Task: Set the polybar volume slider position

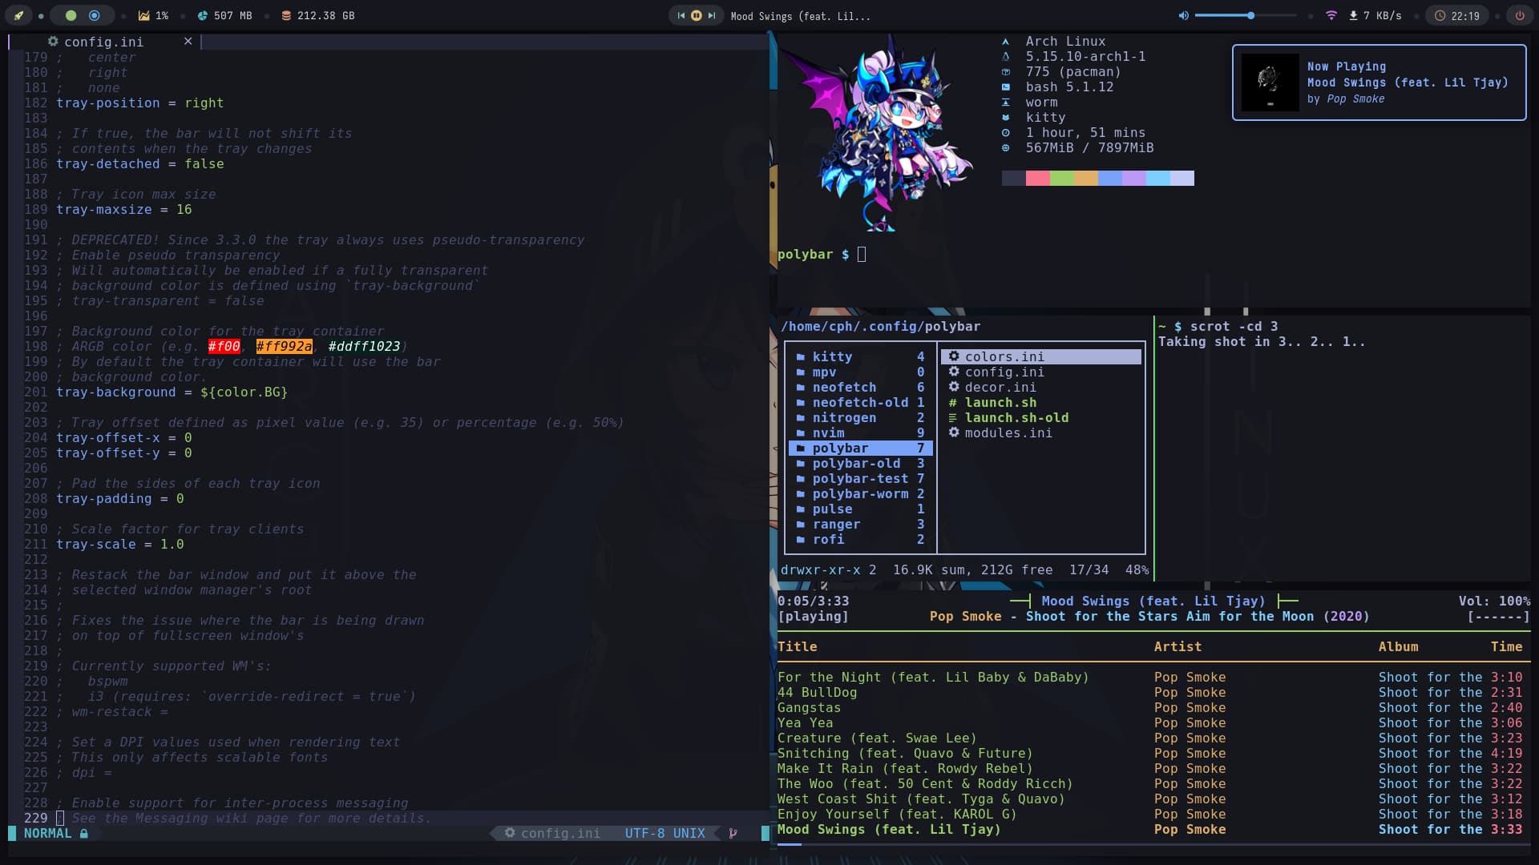Action: pyautogui.click(x=1245, y=15)
